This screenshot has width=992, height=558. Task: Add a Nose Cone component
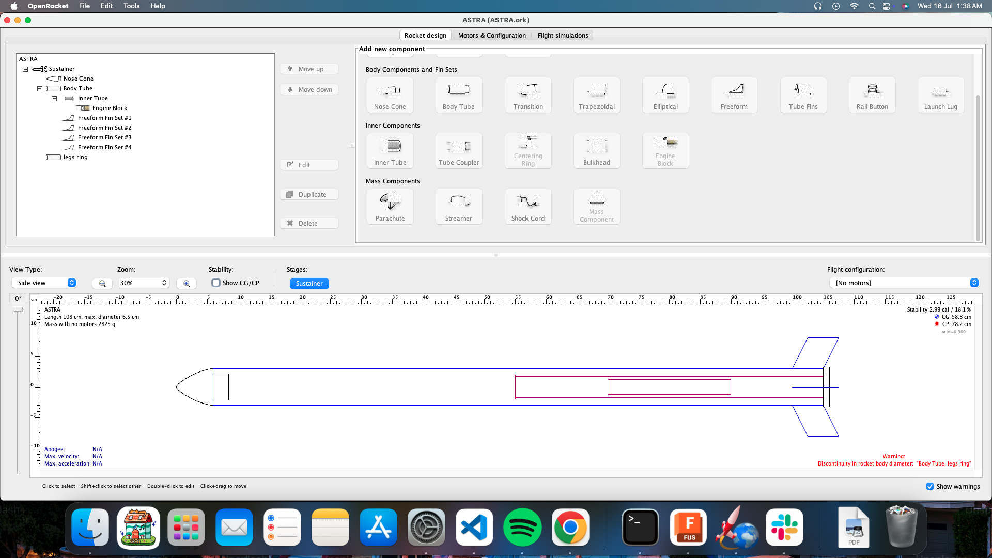pyautogui.click(x=390, y=96)
